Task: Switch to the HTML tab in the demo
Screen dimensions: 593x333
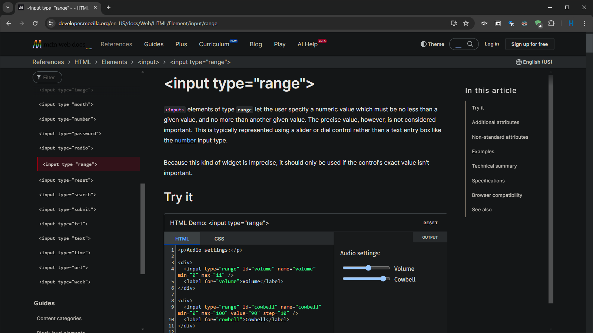Action: click(182, 239)
